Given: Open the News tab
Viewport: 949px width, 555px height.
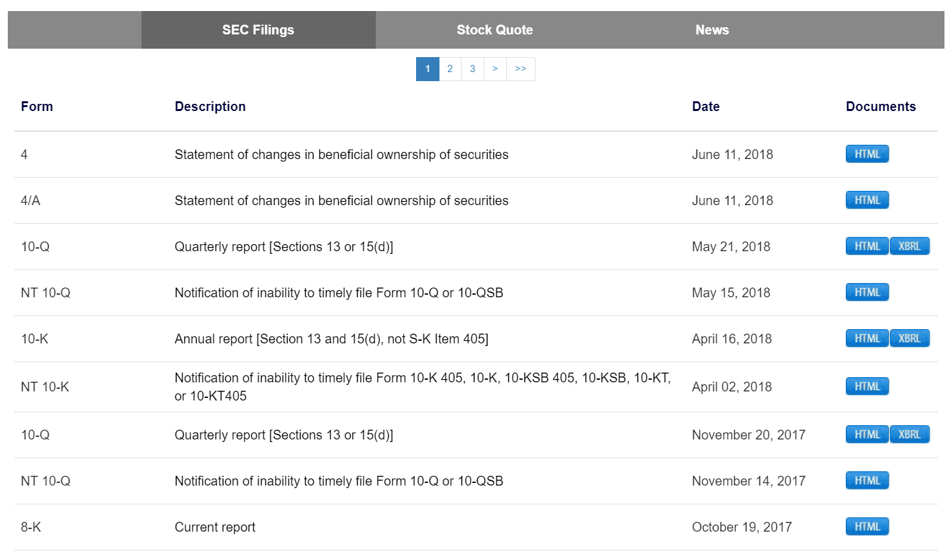Looking at the screenshot, I should tap(711, 30).
